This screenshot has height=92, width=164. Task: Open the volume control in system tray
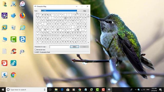[144, 90]
